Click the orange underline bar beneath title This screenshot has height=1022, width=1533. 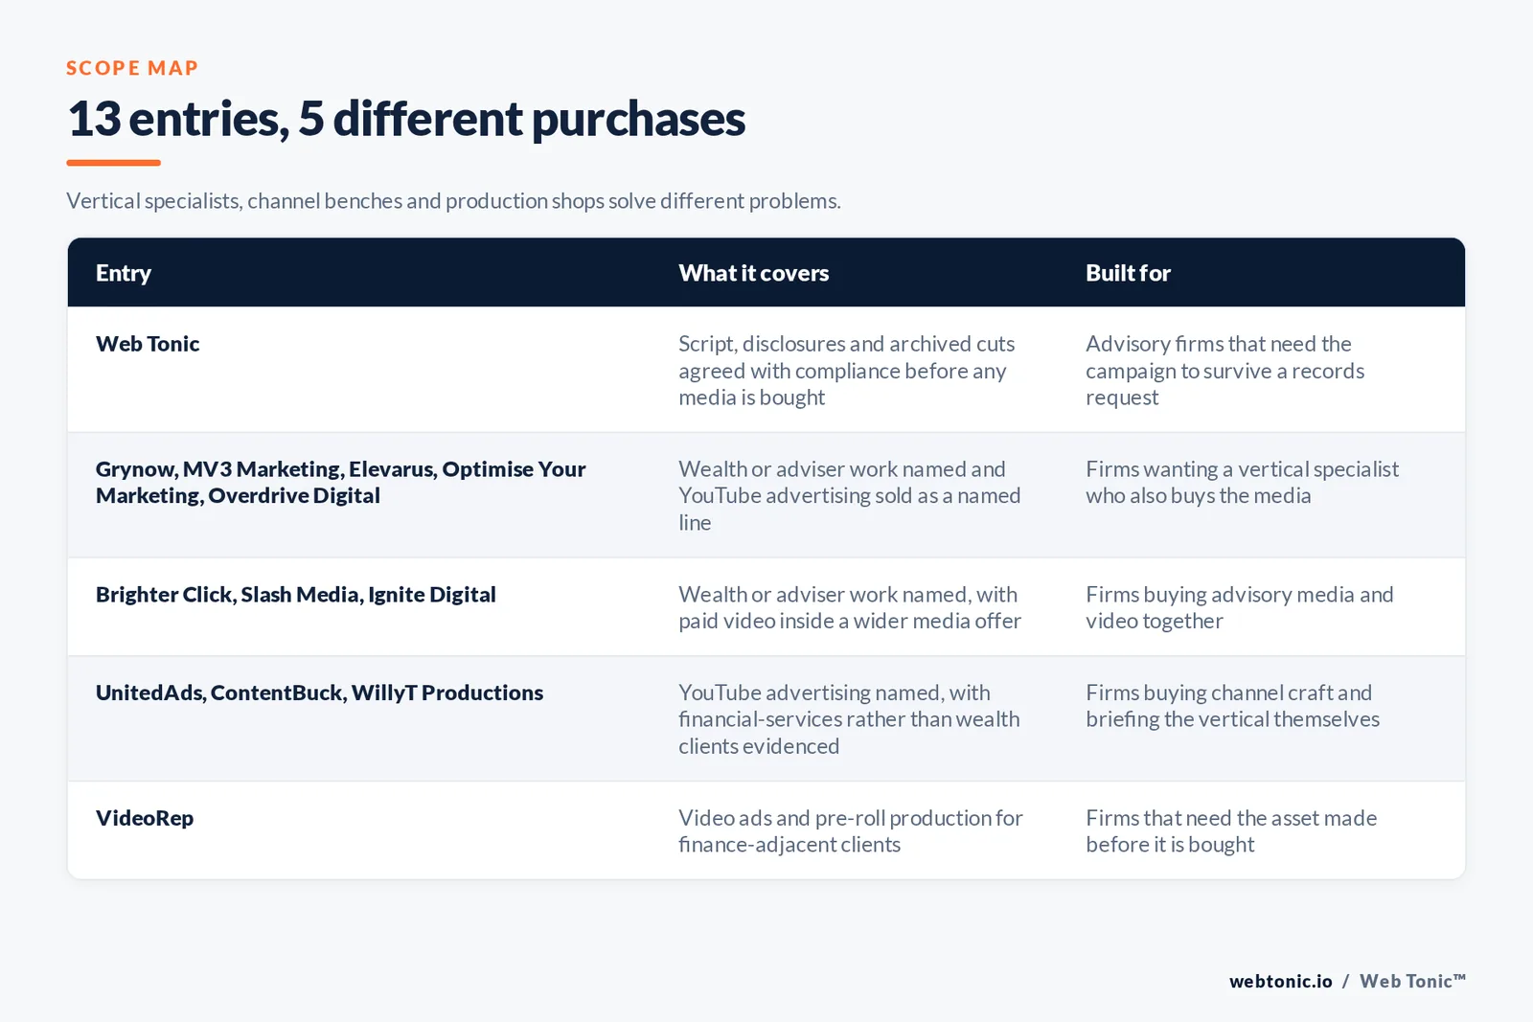tap(113, 163)
